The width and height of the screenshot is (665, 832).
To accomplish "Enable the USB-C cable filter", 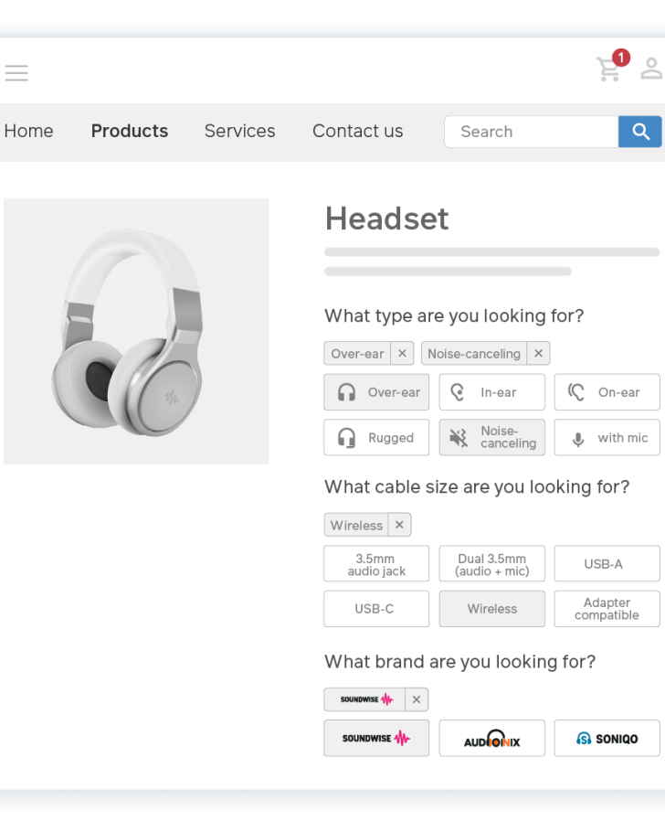I will (376, 608).
